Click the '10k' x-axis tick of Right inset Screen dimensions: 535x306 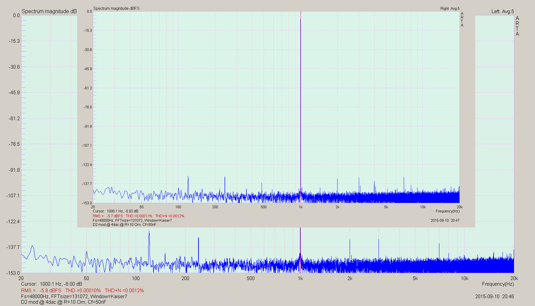click(423, 207)
